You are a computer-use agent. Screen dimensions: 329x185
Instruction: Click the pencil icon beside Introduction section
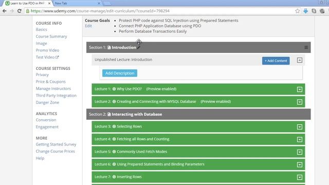(x=138, y=47)
